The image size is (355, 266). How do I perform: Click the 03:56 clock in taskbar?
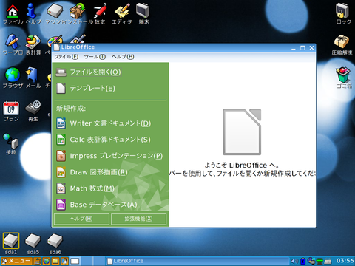point(345,261)
